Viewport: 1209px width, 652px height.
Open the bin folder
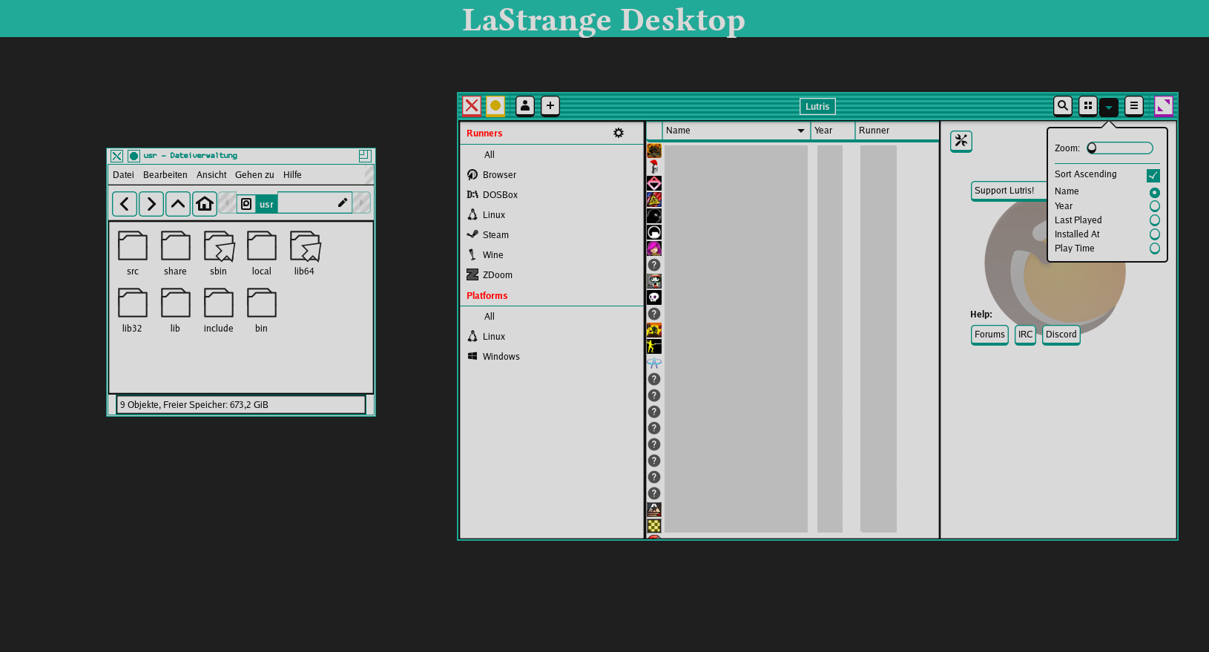point(262,311)
